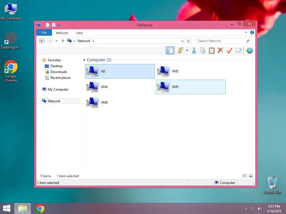
Task: Click the Network breadcrumb in address bar
Action: click(x=84, y=41)
